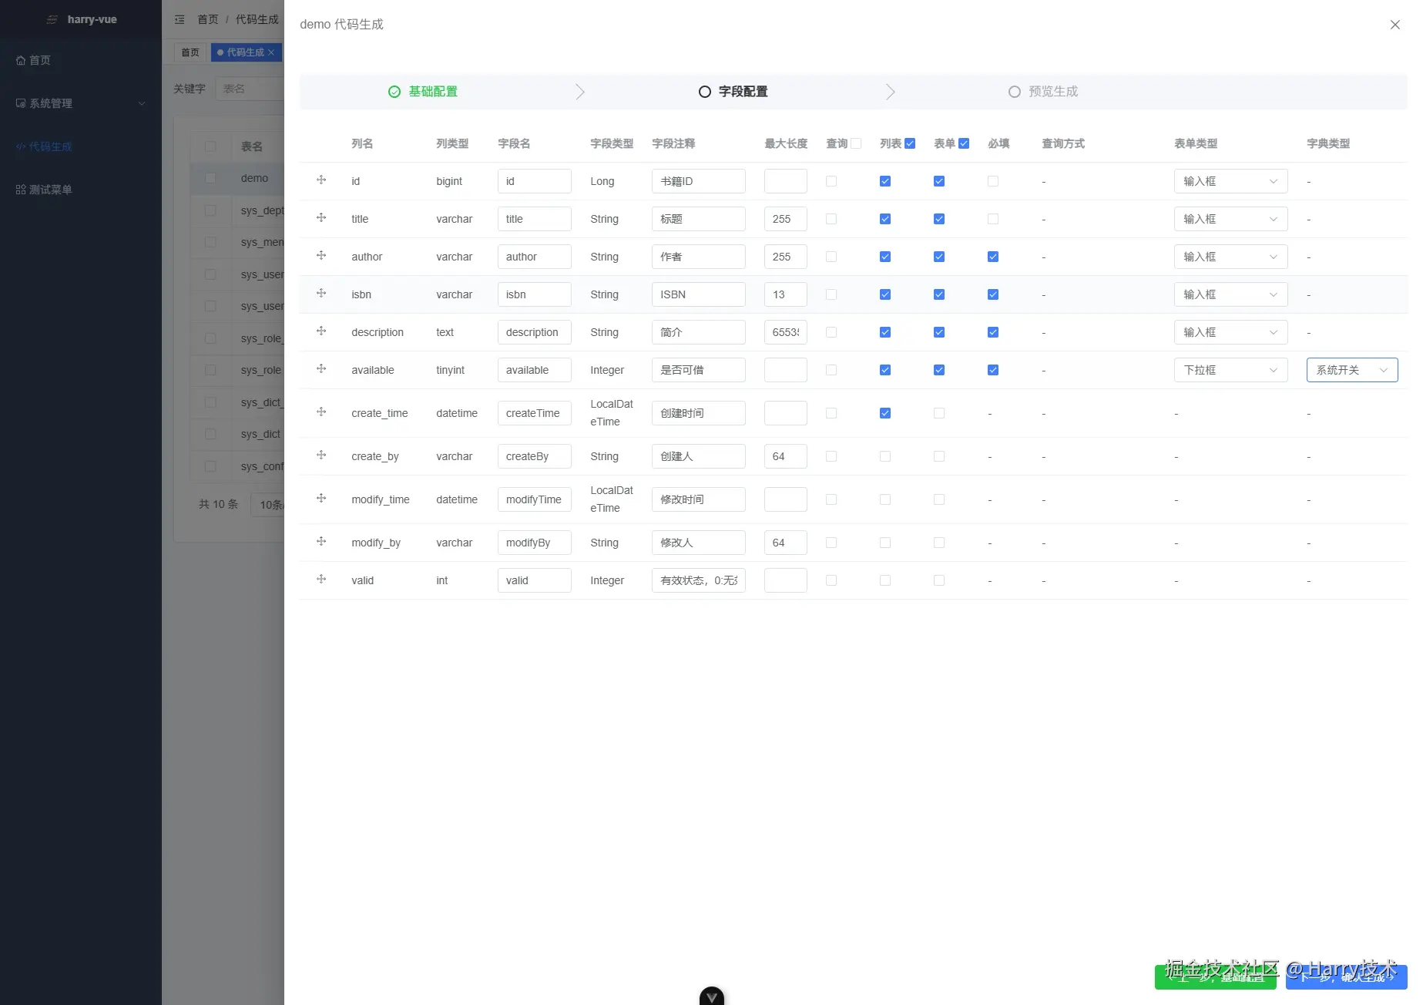Click the drag handle for the description row
Screen dimensions: 1423x1005
click(321, 331)
